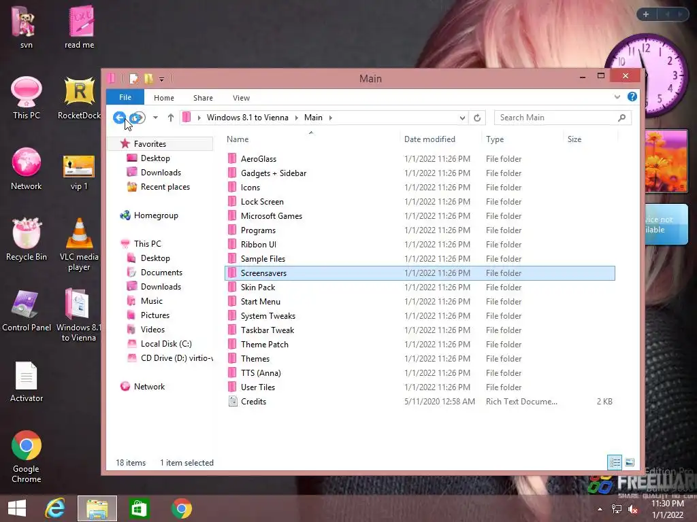Click the gadget add plus button

coord(646,14)
